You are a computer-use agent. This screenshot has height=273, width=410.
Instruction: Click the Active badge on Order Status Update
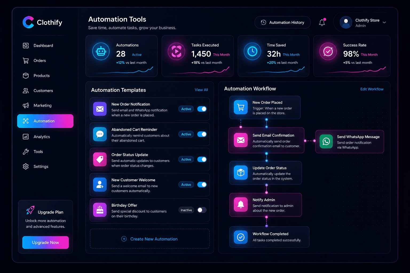186,159
